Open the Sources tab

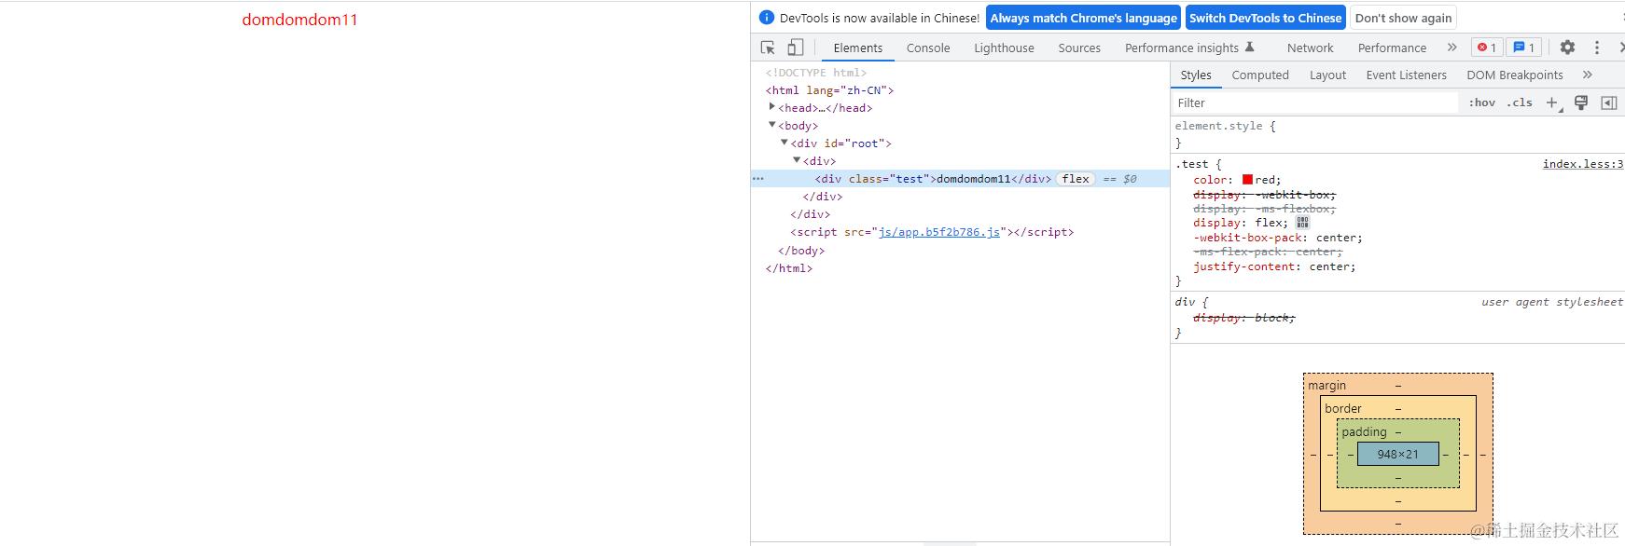1079,48
